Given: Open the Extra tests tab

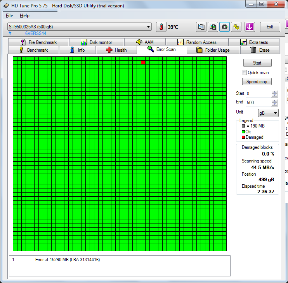Looking at the screenshot, I should [x=254, y=42].
